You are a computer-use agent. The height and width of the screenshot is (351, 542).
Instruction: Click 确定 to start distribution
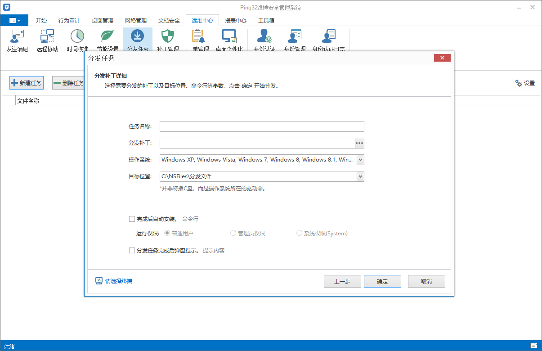coord(382,281)
